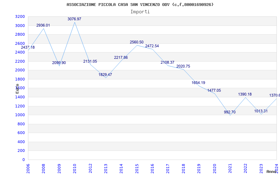Click data label 2131.05
280x175 pixels.
(x=90, y=62)
